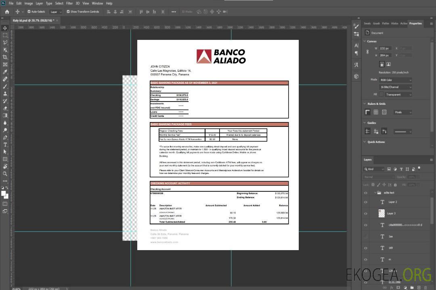Viewport: 436px width, 290px height.
Task: Click the foreground color swatch
Action: (4, 194)
